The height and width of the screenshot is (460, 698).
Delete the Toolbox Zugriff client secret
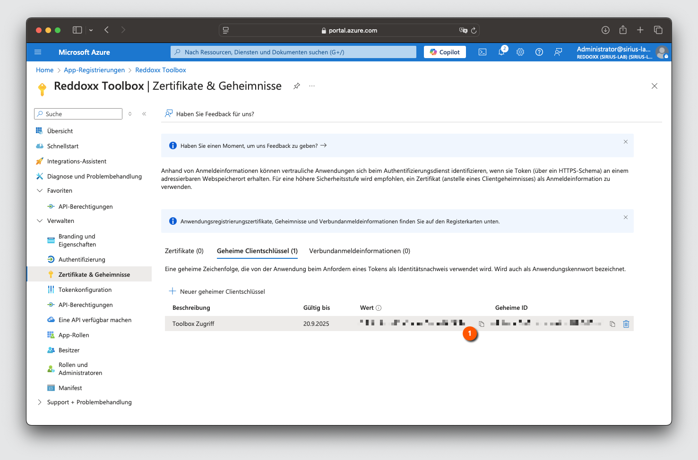[626, 324]
